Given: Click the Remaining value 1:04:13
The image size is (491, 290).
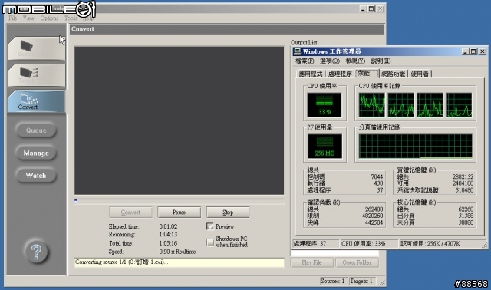Looking at the screenshot, I should click(x=168, y=234).
